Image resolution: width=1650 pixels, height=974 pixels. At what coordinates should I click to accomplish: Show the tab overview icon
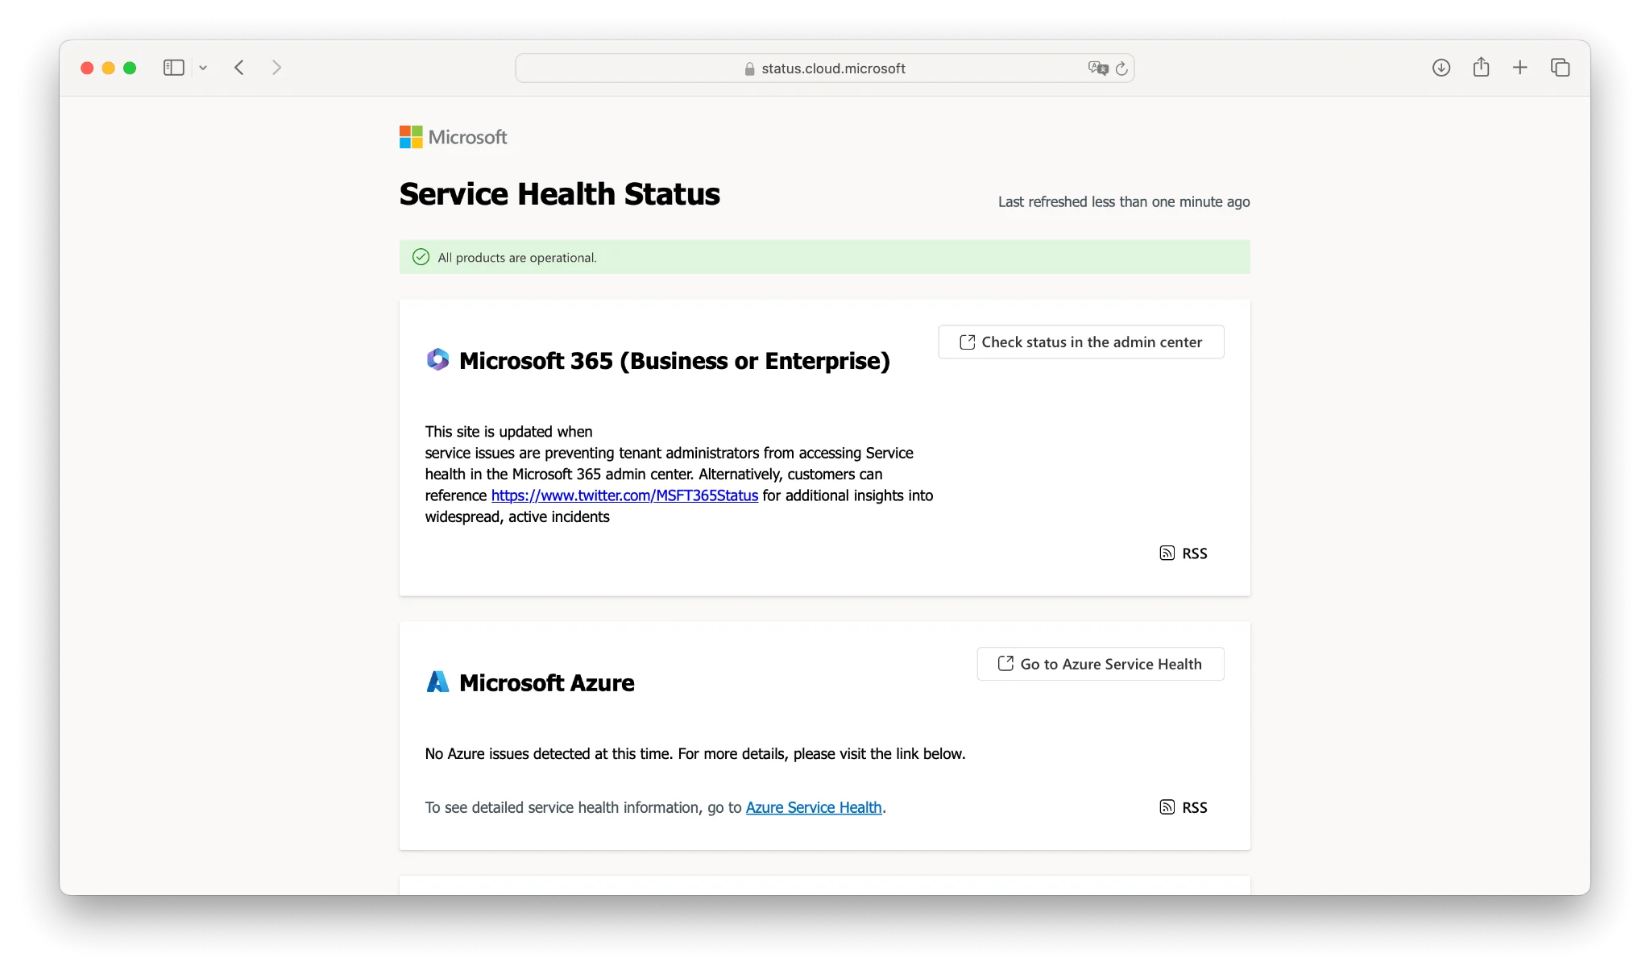1561,68
